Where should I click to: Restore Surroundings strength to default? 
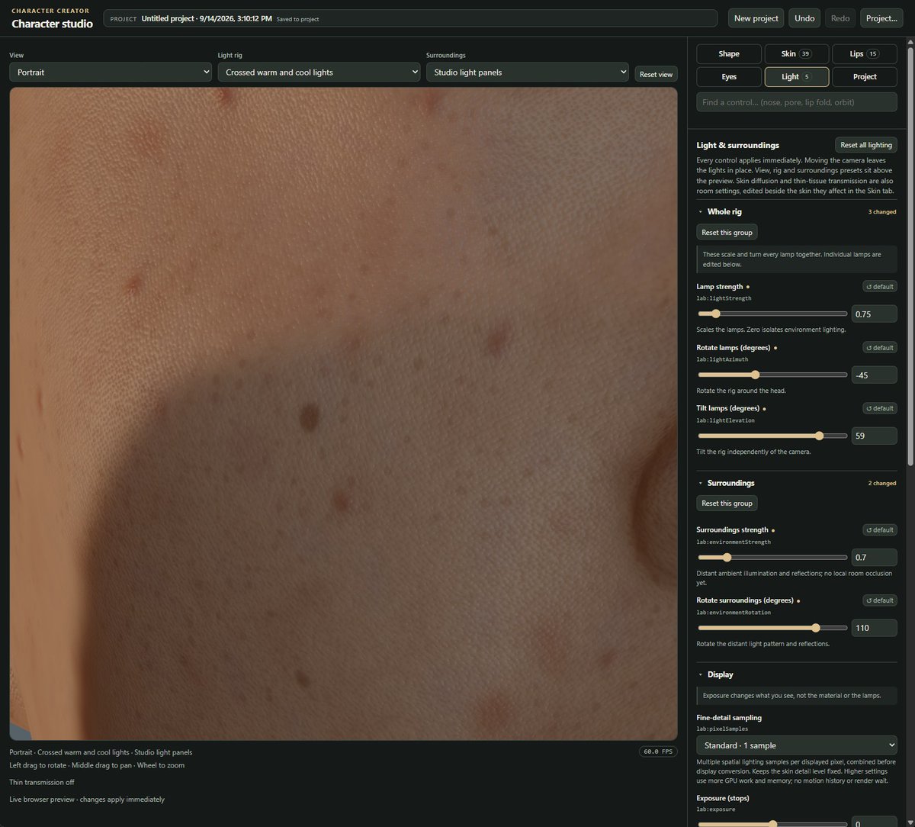880,529
